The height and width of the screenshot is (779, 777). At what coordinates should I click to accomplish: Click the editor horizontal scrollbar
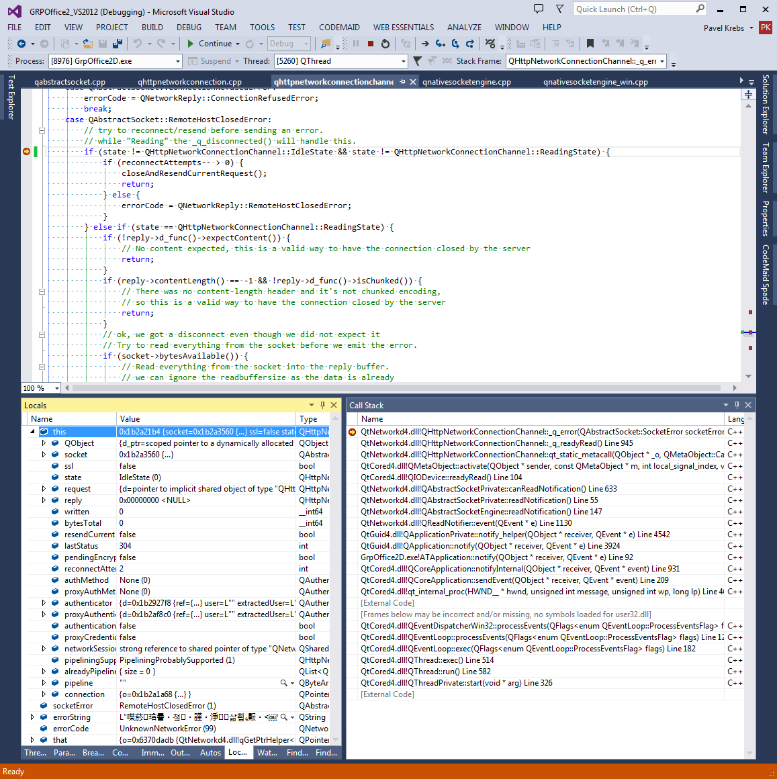coord(396,388)
